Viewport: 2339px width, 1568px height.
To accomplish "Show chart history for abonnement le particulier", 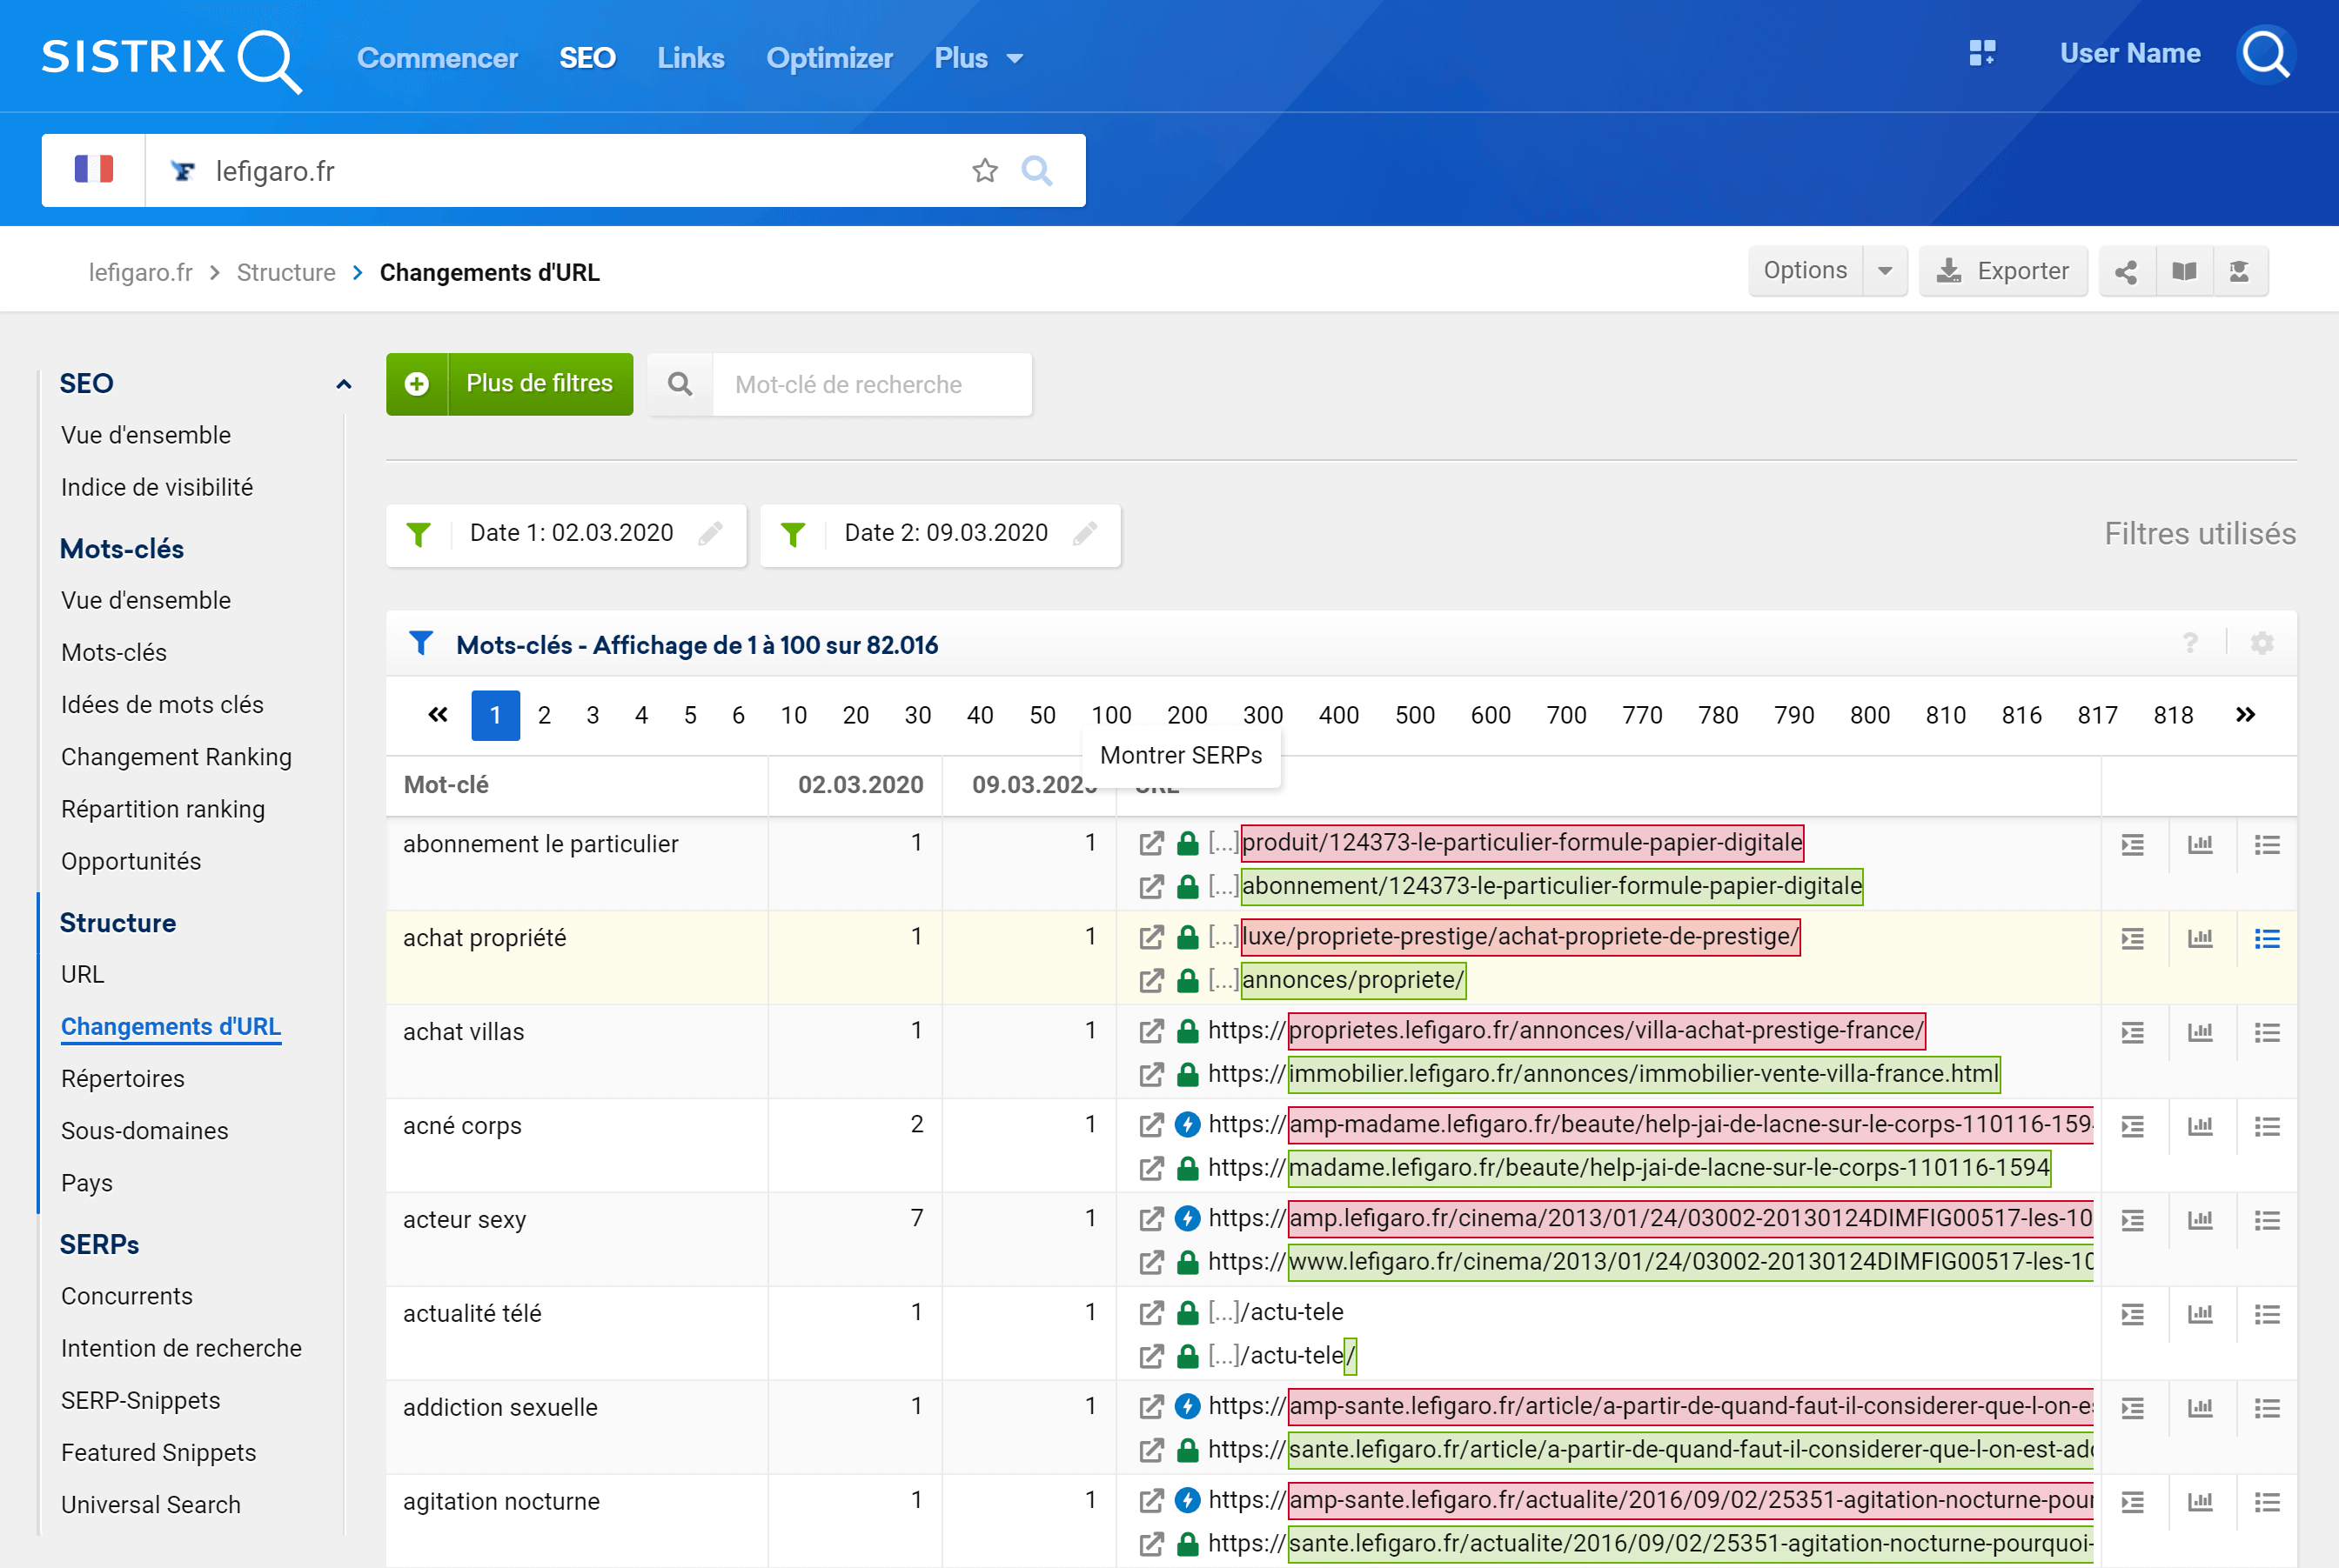I will coord(2200,845).
